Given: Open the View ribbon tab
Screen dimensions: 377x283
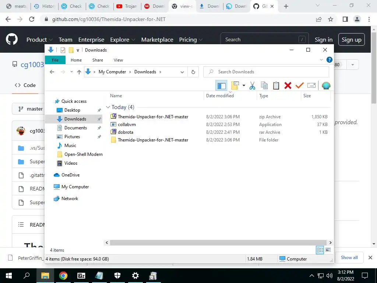Looking at the screenshot, I should point(118,60).
